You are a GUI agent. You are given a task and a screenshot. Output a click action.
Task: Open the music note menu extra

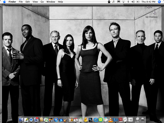pyautogui.click(x=113, y=2)
